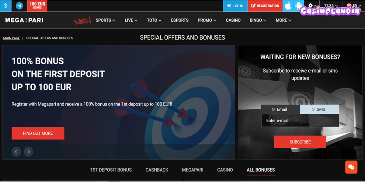This screenshot has width=365, height=182.
Task: Click the LOG IN button
Action: pos(235,6)
